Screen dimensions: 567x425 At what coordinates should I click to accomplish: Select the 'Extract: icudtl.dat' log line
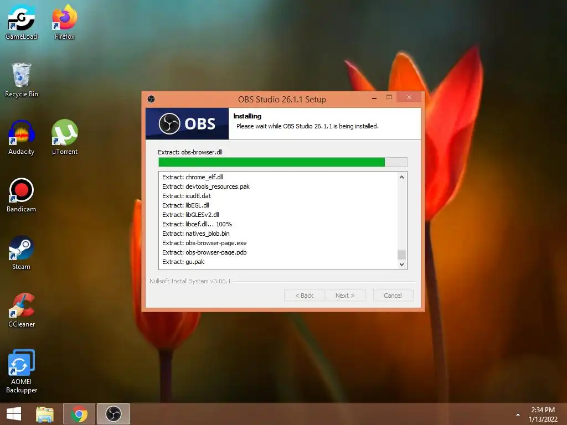click(x=187, y=196)
